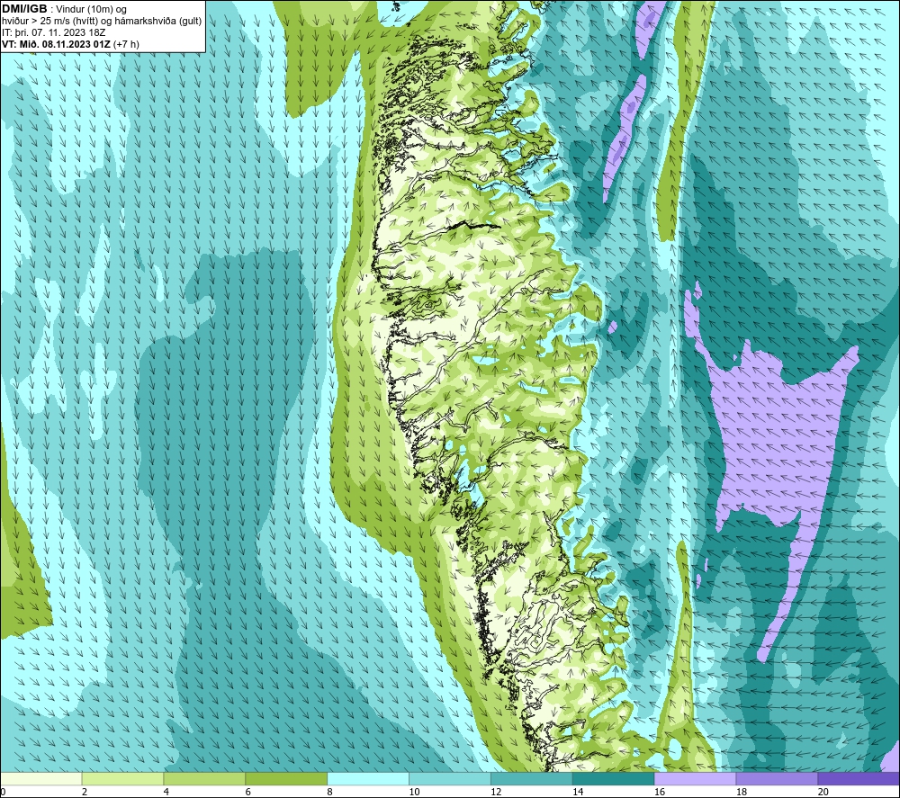Click the '8' scale label
The width and height of the screenshot is (900, 798).
329,793
